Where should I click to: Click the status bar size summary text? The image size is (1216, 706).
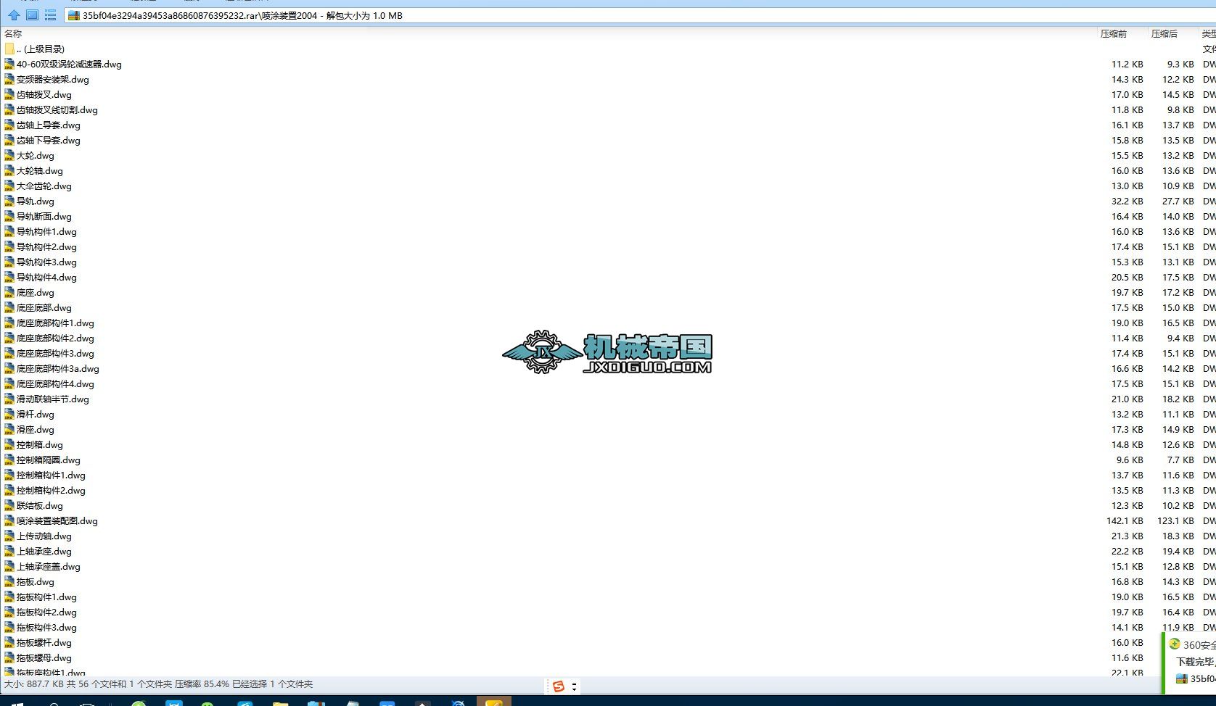(158, 684)
